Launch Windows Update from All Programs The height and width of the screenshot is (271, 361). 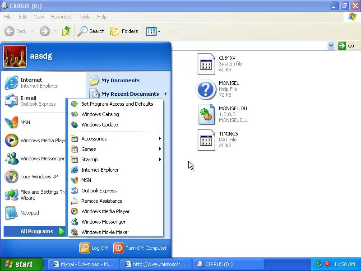pos(116,125)
